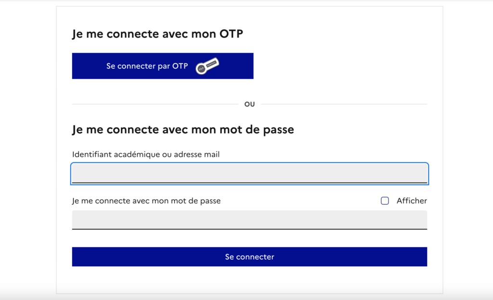The image size is (493, 300).
Task: Click the heading 'Je me connecte avec mon mot de passe'
Action: [x=183, y=129]
